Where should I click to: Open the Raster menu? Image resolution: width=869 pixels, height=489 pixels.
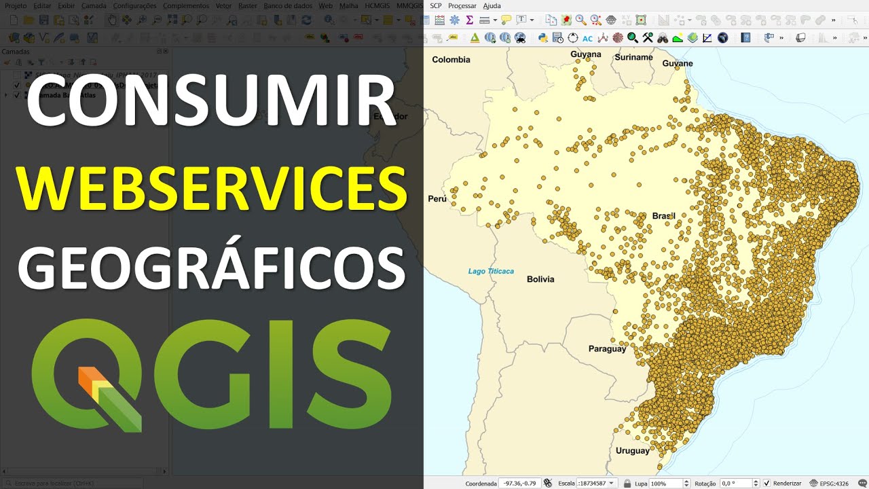coord(248,5)
